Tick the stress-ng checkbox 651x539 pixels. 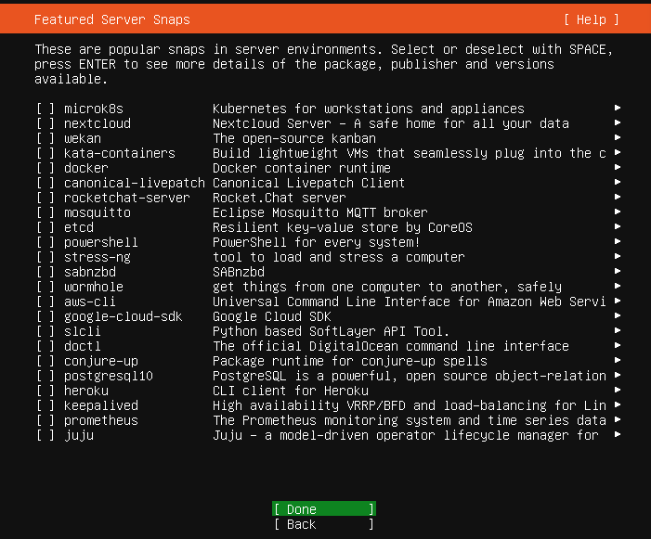click(46, 257)
